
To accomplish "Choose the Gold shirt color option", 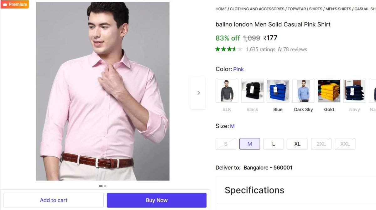I will coord(329,91).
